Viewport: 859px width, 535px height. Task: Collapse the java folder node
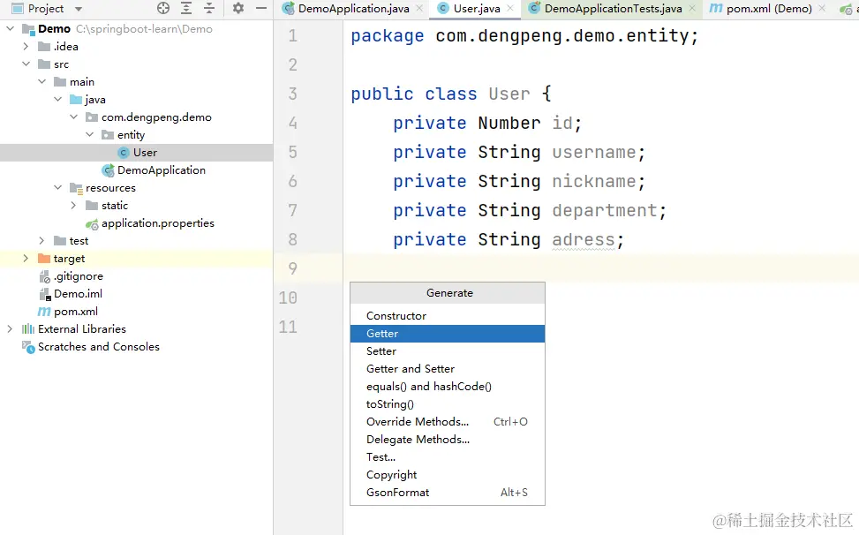point(58,99)
